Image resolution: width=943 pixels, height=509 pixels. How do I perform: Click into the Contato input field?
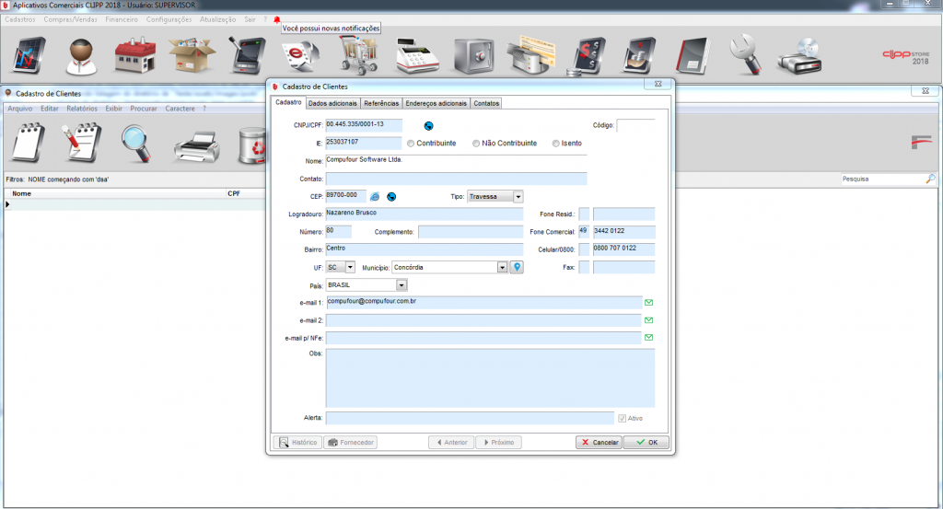pyautogui.click(x=456, y=179)
